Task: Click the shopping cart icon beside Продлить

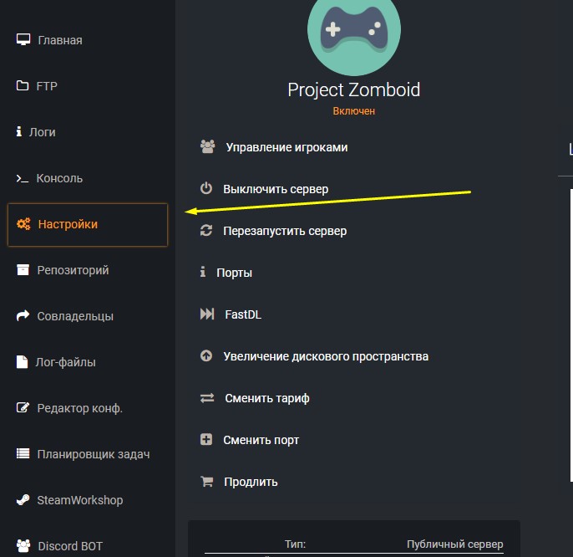Action: pos(207,482)
